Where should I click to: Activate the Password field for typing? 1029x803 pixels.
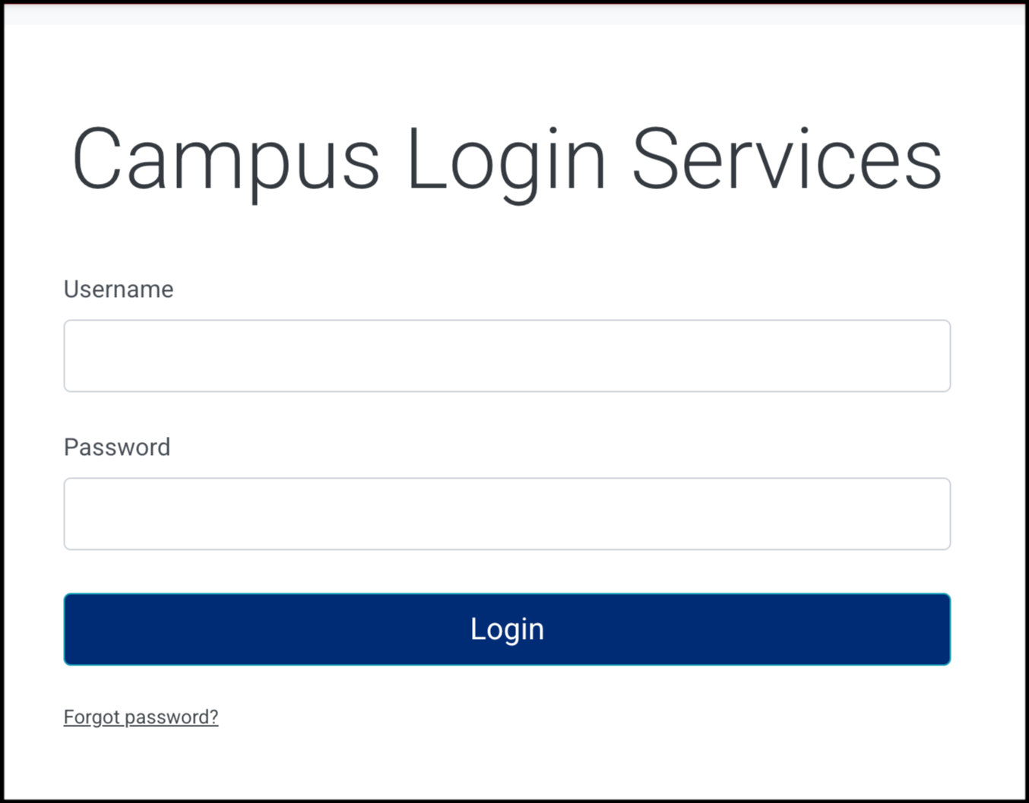click(507, 514)
